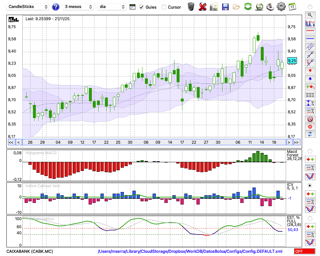This screenshot has height=256, width=320.
Task: Select the blue horizontal line tool
Action: (310, 39)
